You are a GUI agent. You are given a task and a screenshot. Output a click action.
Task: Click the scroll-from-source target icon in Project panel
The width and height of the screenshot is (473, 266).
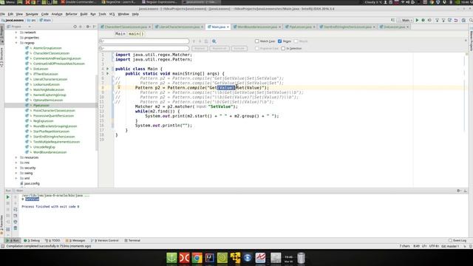(75, 27)
